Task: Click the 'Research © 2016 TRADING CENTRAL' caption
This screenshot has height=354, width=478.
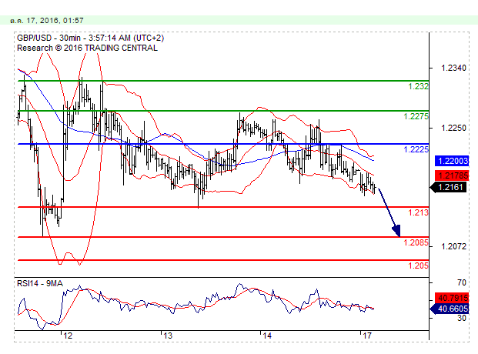Action: (87, 48)
